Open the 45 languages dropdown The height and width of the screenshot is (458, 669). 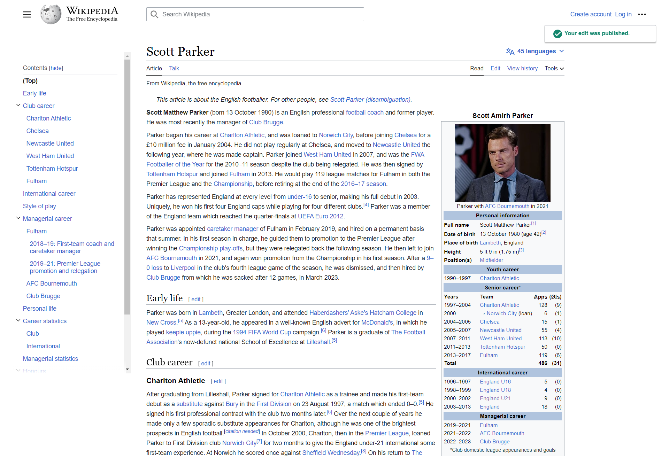click(x=535, y=51)
